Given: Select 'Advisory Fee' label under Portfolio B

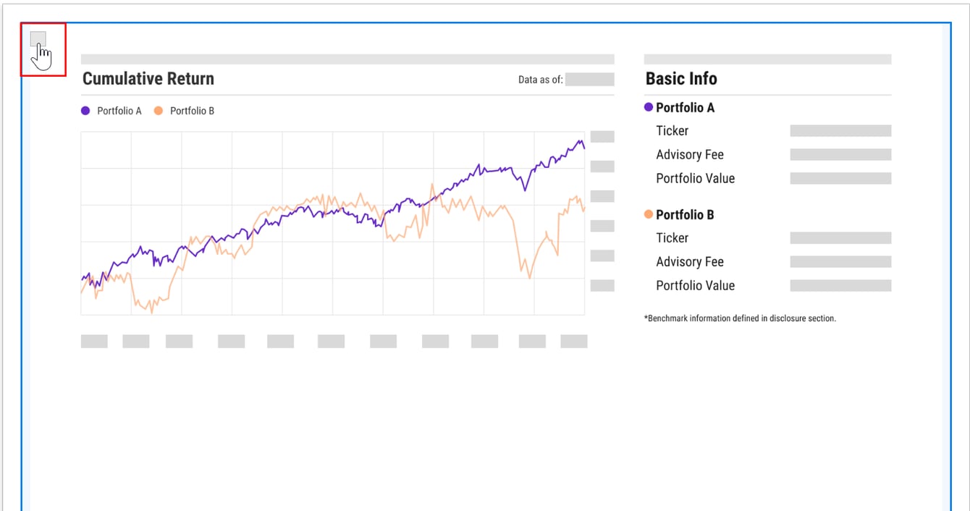Looking at the screenshot, I should [690, 262].
